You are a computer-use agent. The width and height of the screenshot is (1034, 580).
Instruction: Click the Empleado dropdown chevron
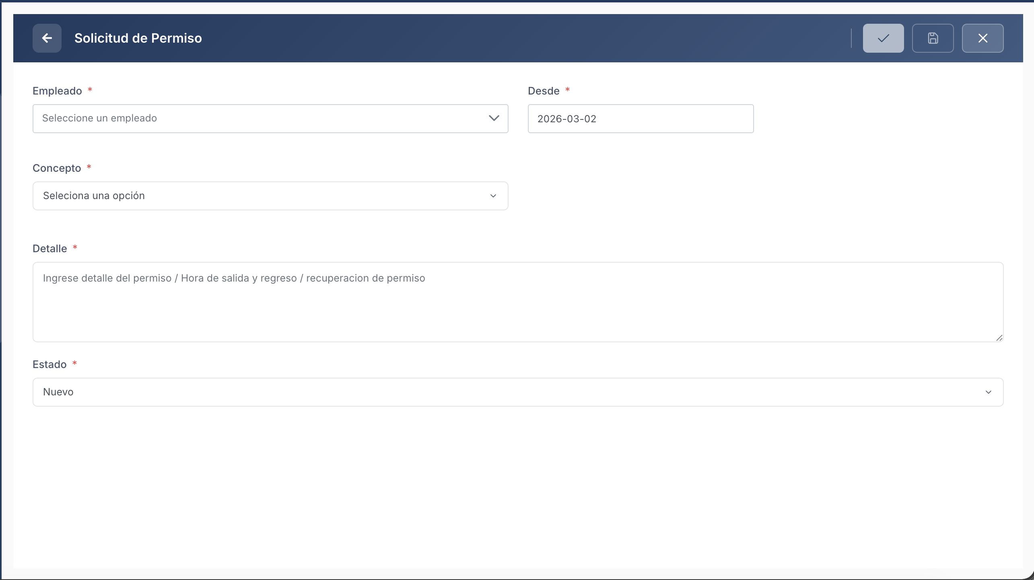[494, 118]
